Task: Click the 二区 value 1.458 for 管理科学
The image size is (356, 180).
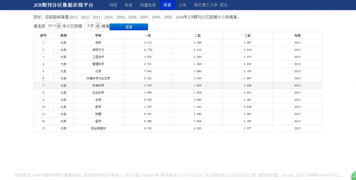Action: (198, 64)
